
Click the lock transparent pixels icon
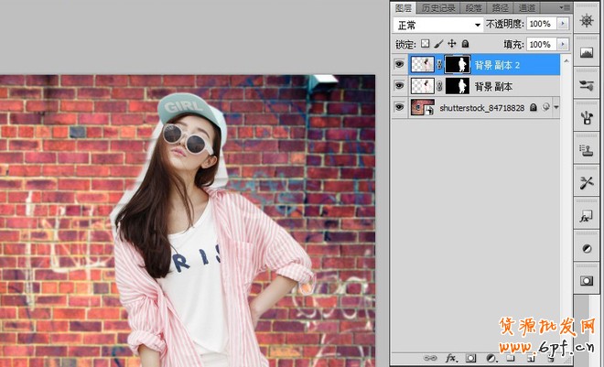tap(426, 44)
